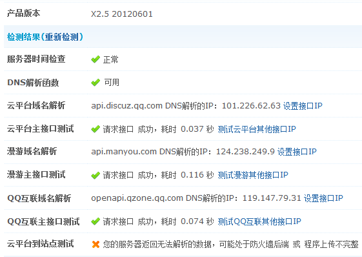362x257 pixels.
Task: Click the 重新检测 link in the header
Action: (x=61, y=37)
